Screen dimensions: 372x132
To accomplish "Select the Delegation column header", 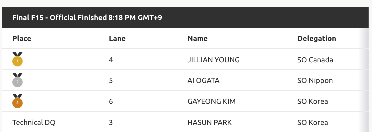I will tap(317, 39).
